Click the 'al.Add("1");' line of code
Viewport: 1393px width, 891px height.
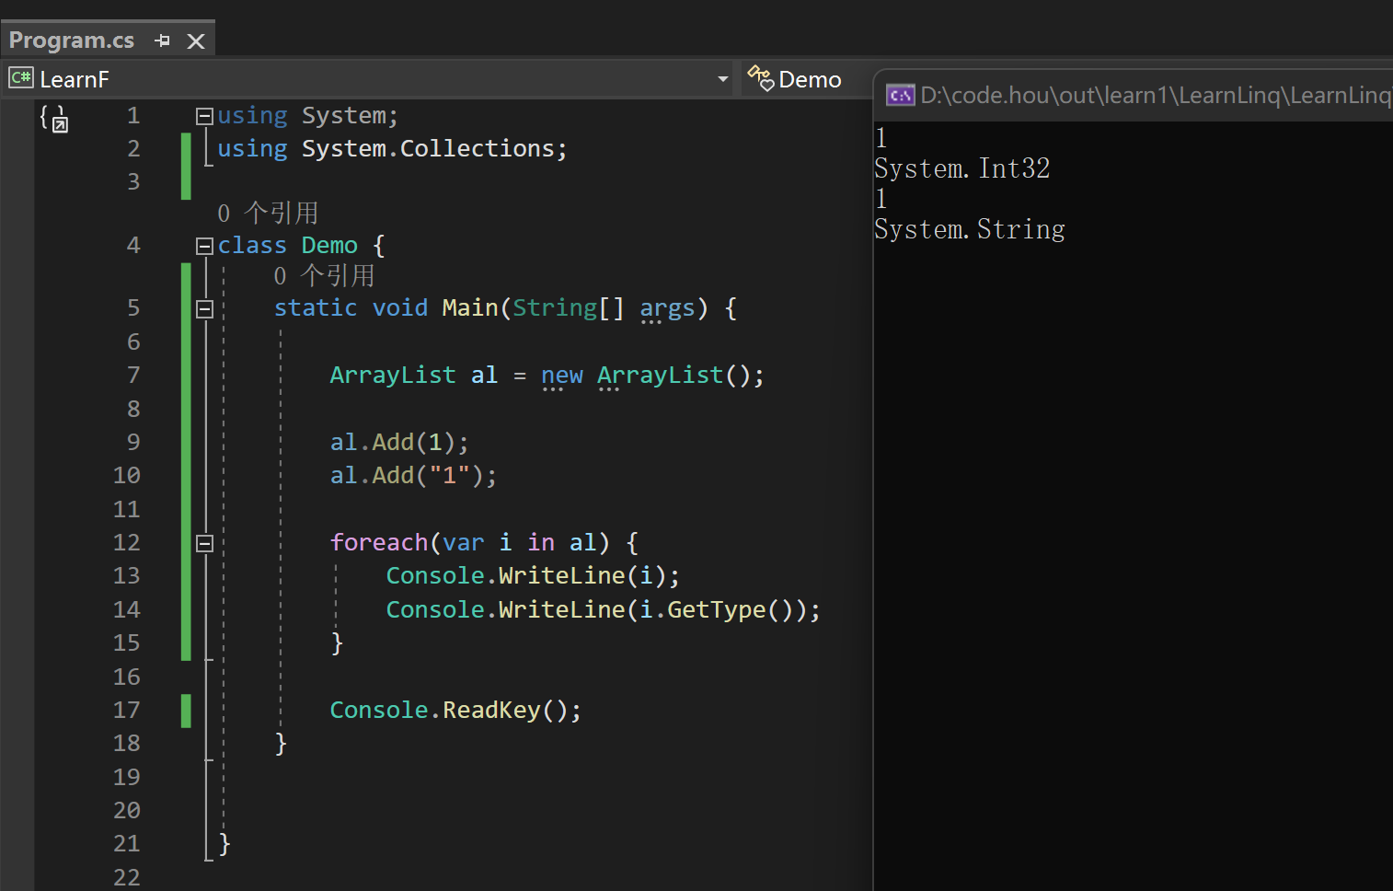pyautogui.click(x=413, y=476)
